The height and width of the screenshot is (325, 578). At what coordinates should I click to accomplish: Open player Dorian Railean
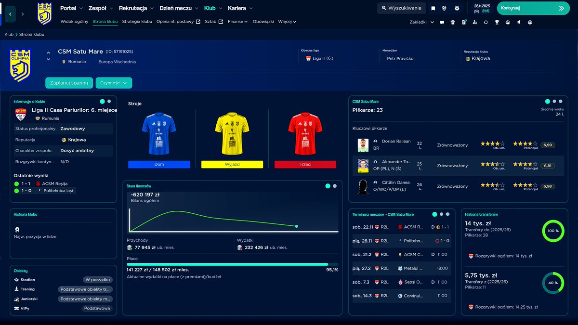[x=396, y=141]
